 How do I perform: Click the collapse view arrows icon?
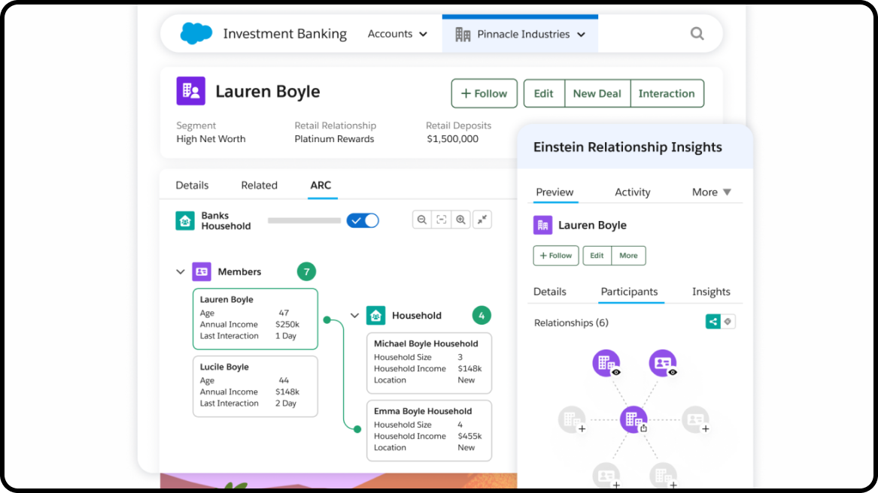[482, 219]
